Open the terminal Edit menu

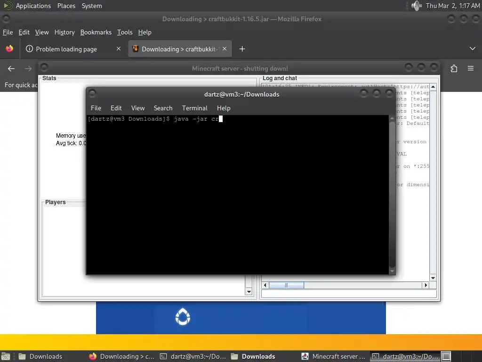click(116, 108)
